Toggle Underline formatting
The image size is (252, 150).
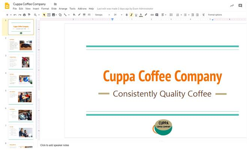[x=136, y=15]
